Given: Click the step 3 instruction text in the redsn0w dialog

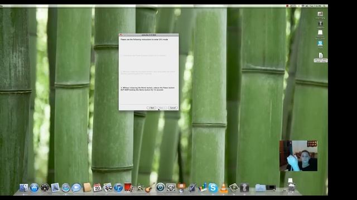Looking at the screenshot, I should click(x=148, y=89).
